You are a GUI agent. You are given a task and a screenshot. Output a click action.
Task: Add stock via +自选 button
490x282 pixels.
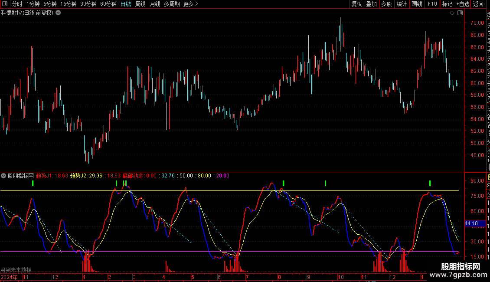463,4
